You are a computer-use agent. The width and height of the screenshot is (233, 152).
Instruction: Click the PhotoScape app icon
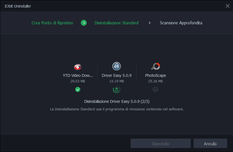(x=156, y=66)
